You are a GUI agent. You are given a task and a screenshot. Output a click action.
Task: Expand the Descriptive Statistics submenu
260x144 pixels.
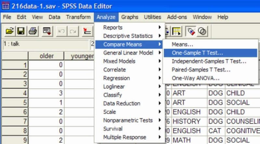[130, 36]
